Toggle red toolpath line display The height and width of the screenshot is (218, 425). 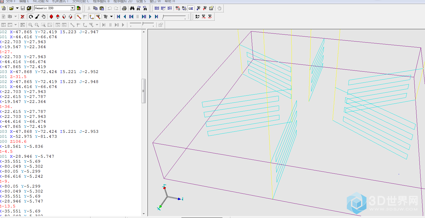[x=79, y=17]
